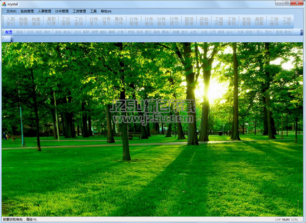Minimize the crystal window

click(x=279, y=3)
